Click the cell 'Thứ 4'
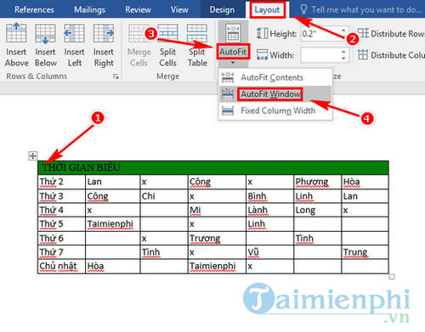Viewport: 425px width, 332px height. click(61, 210)
